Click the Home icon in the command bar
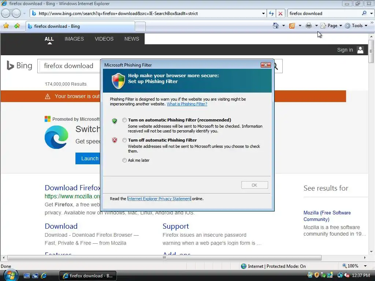 (x=276, y=26)
